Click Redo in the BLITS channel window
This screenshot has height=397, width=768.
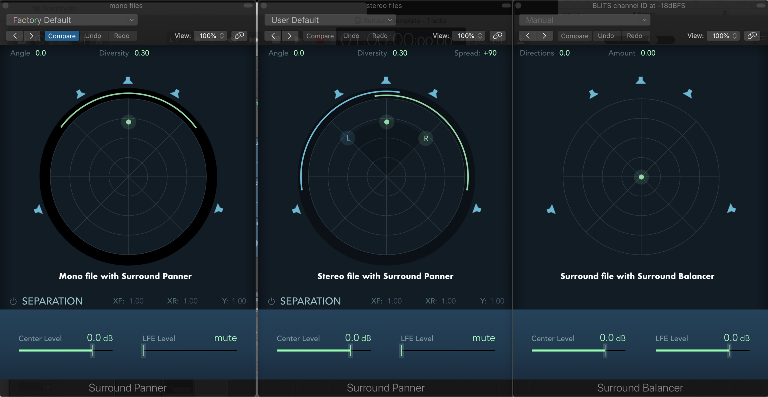[x=634, y=36]
